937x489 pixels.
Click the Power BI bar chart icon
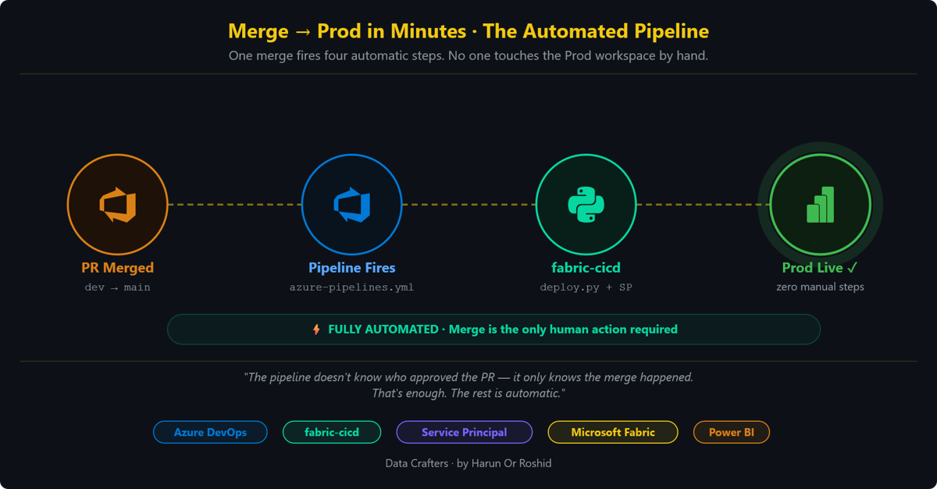pos(821,205)
